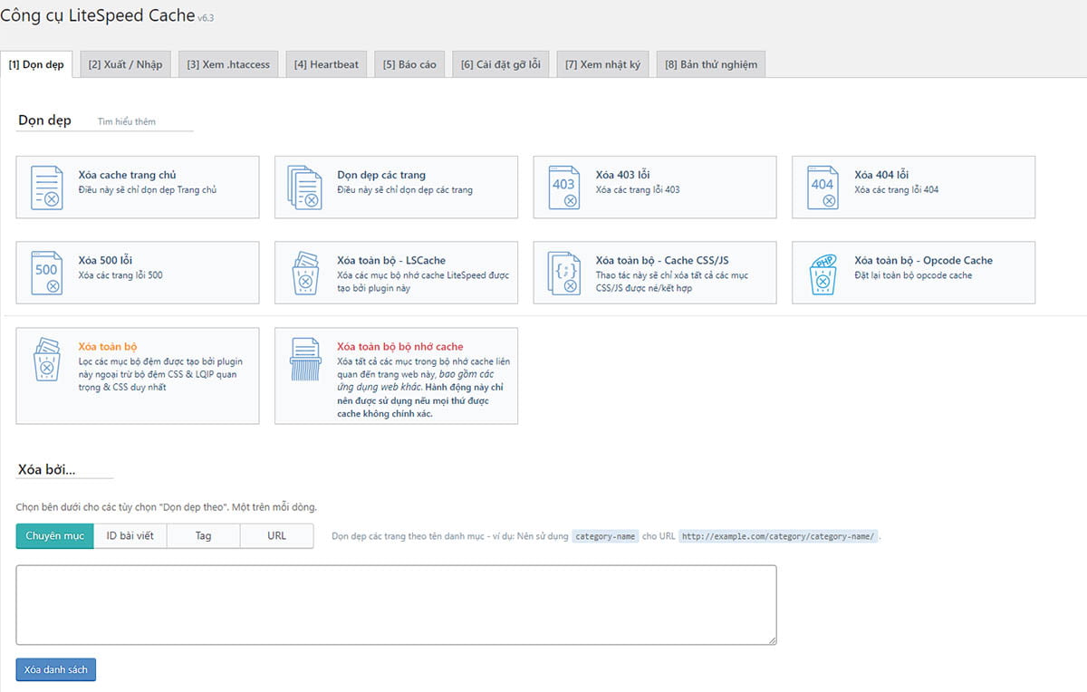Click the text 'Xóa các trang lỗi 404'
Viewport: 1087px width, 692px height.
coord(897,190)
